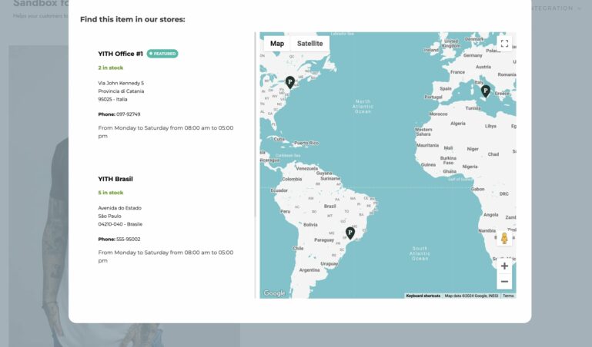Click the '5 in stock' label
The height and width of the screenshot is (347, 592).
(x=111, y=193)
